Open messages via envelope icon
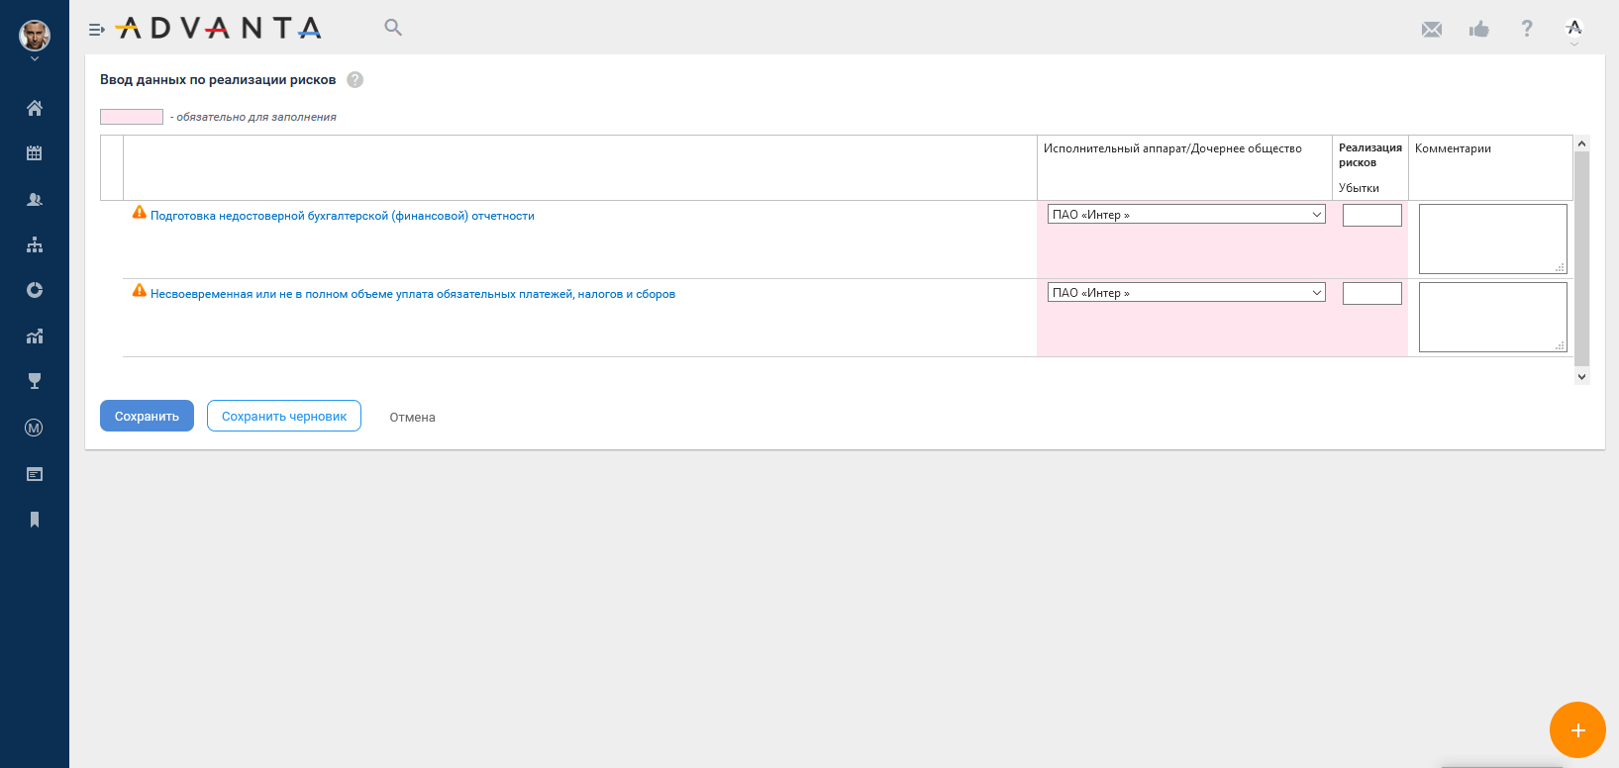Screen dimensions: 1619x768 coord(1431,29)
